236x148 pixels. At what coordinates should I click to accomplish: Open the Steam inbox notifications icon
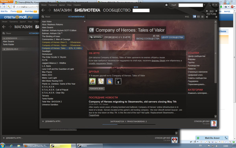pyautogui.click(x=166, y=5)
